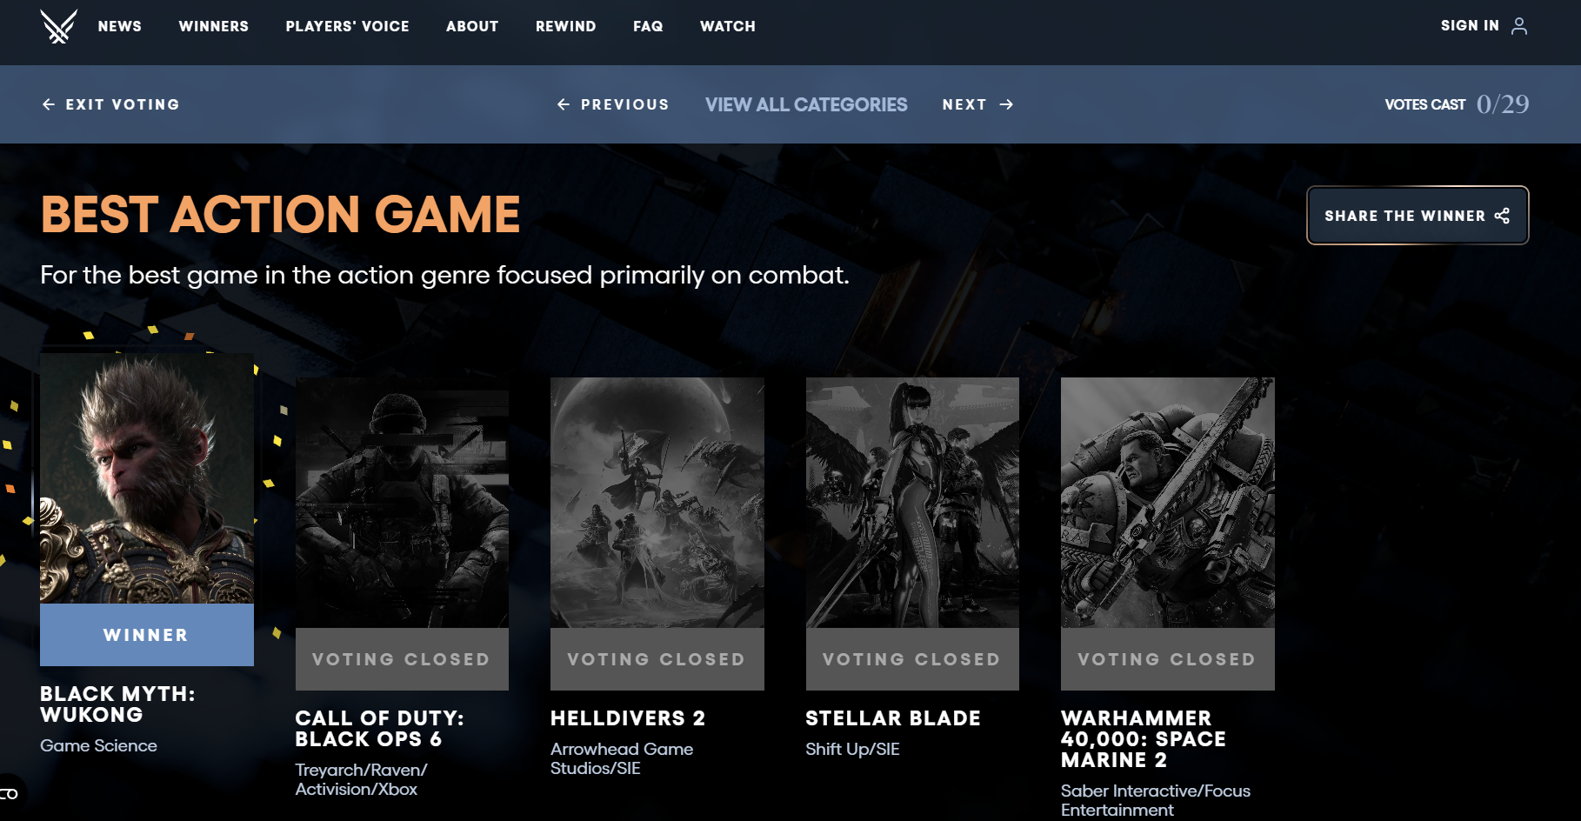The height and width of the screenshot is (821, 1581).
Task: Click Exit Voting text link
Action: [x=123, y=104]
